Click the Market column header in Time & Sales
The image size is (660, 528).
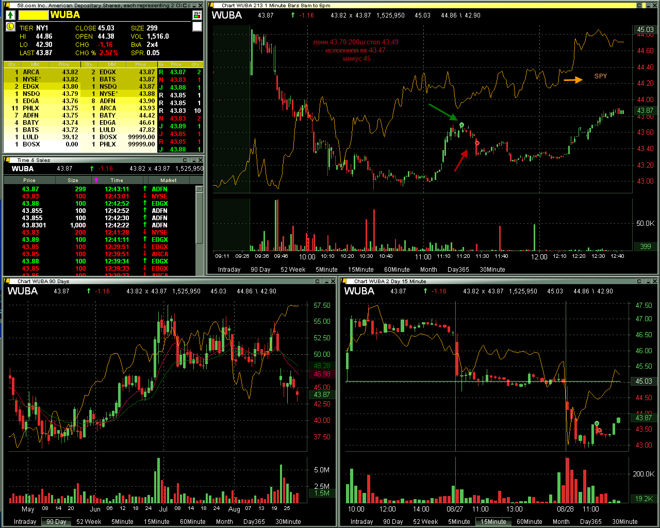(168, 180)
